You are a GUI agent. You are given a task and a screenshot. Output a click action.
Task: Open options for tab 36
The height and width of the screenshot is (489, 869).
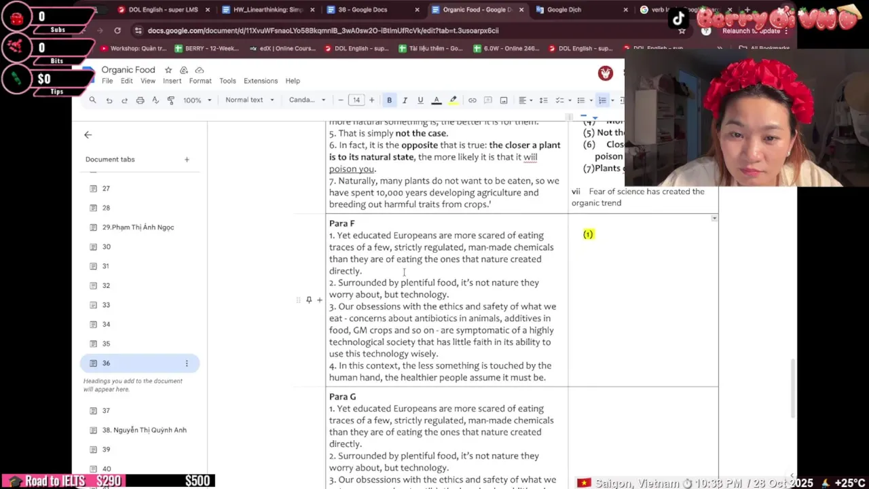187,363
